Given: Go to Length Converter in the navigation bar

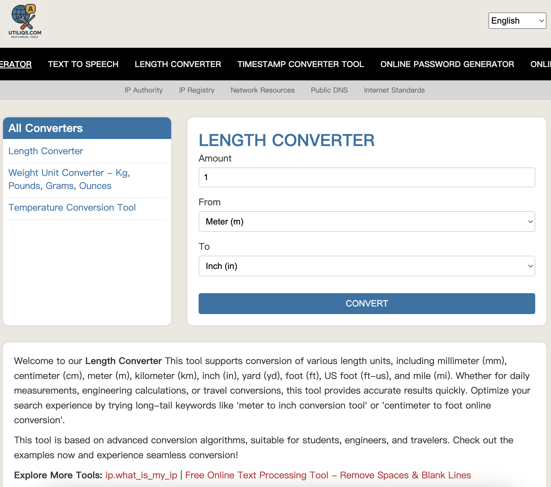Looking at the screenshot, I should click(x=178, y=64).
